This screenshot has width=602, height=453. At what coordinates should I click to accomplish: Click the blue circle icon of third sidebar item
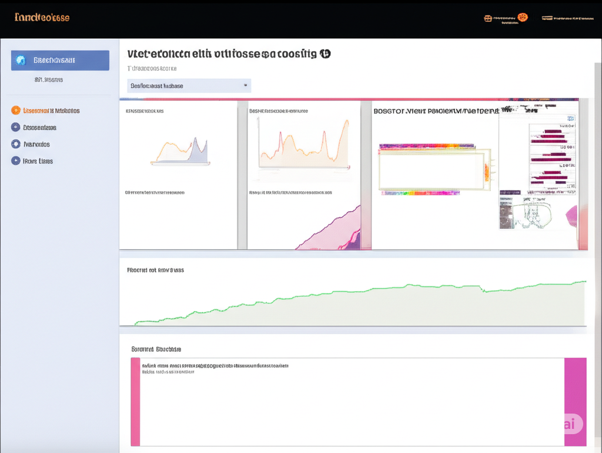click(x=16, y=144)
